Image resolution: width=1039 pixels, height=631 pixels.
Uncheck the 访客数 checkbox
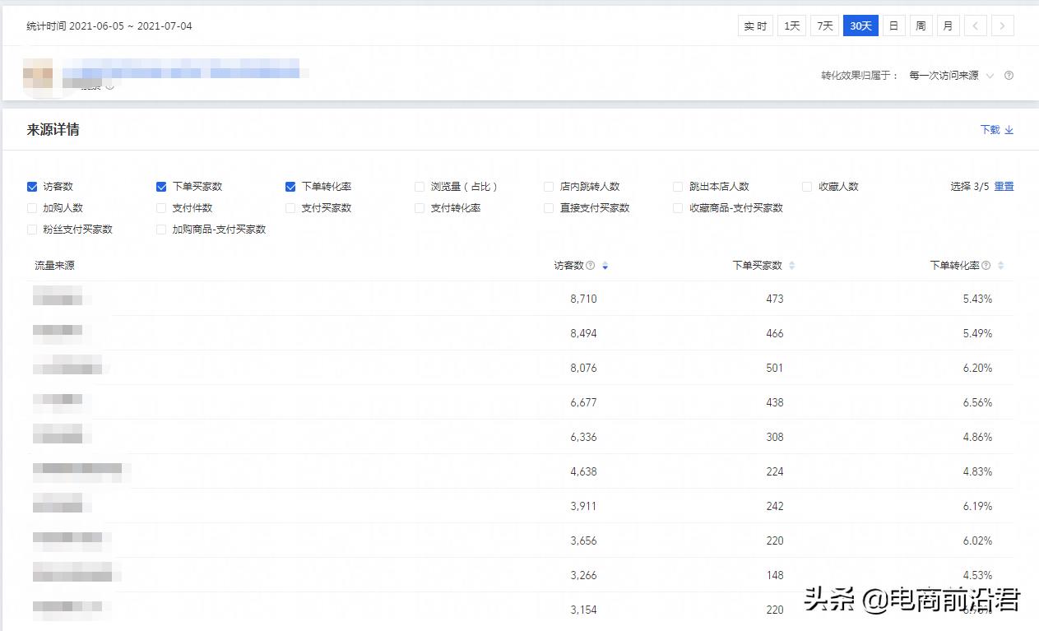(32, 187)
